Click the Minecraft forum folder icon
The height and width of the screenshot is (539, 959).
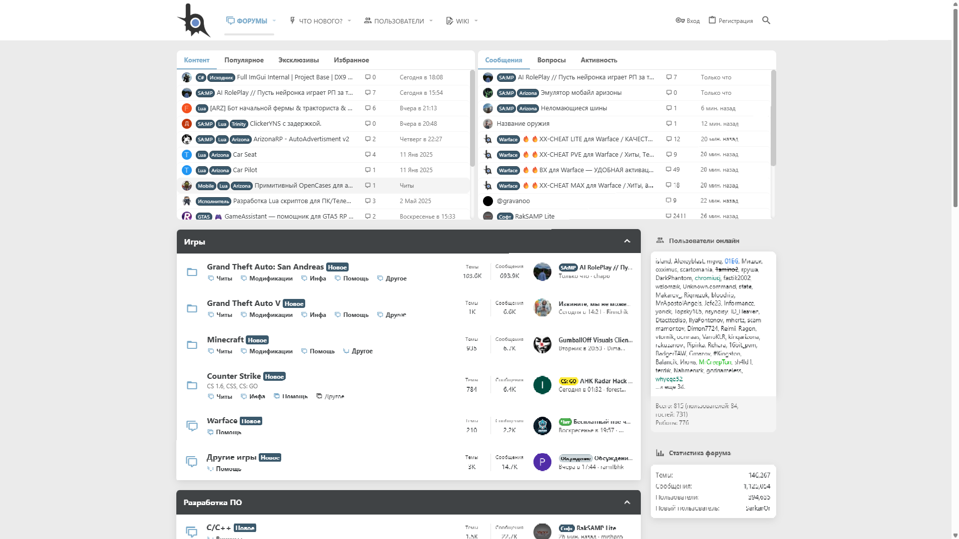pos(192,345)
